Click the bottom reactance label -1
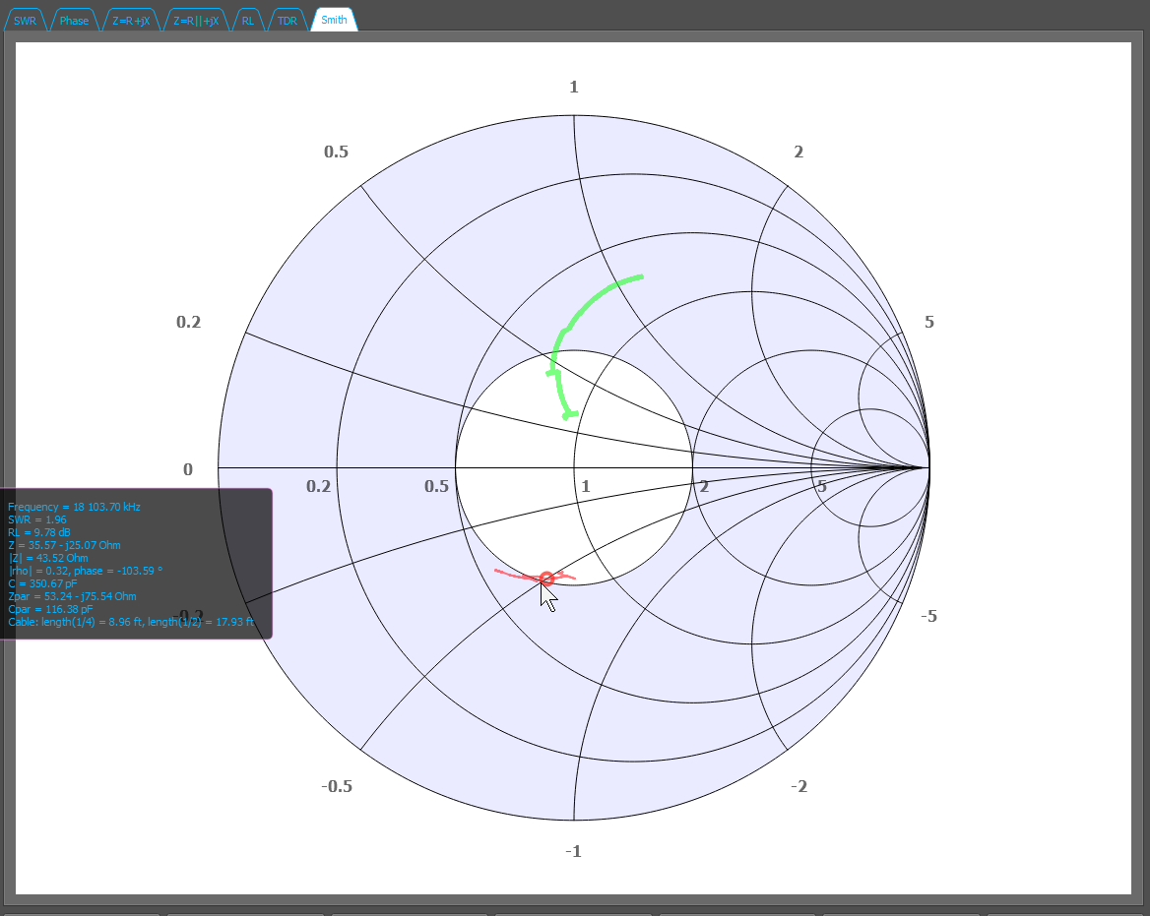The image size is (1150, 916). pyautogui.click(x=574, y=851)
